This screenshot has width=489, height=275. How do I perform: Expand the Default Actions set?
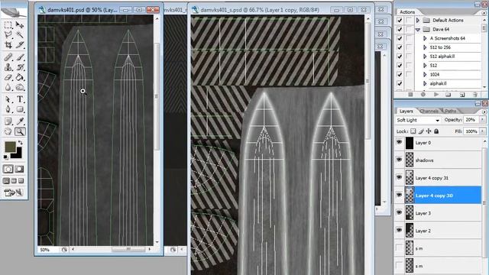pos(418,21)
